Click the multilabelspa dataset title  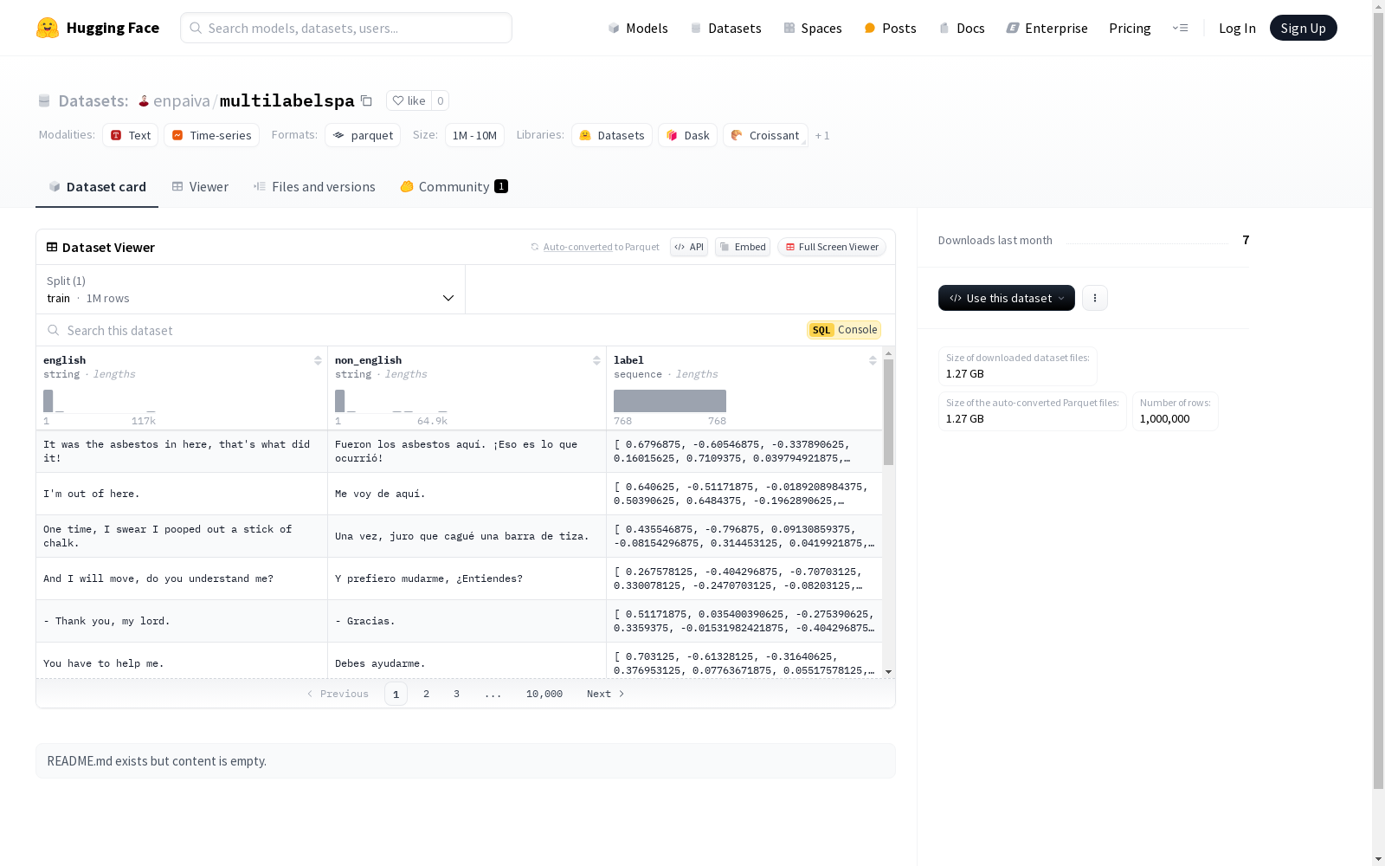coord(287,100)
